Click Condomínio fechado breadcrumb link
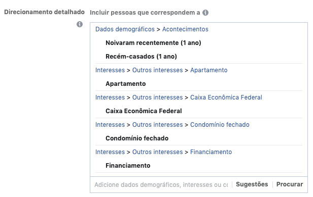Screen dimensions: 313x197 pos(220,125)
